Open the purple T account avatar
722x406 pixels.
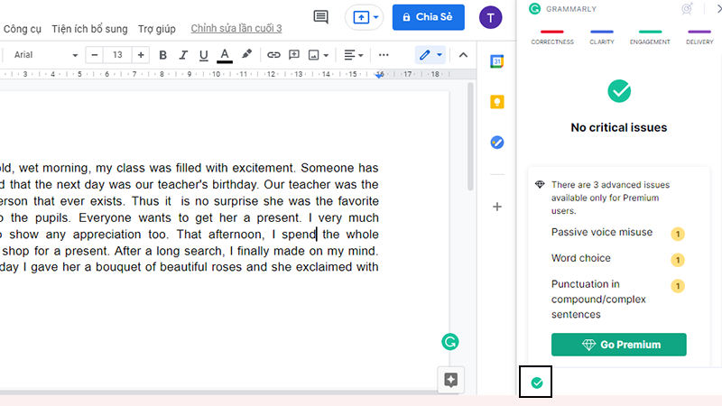490,17
